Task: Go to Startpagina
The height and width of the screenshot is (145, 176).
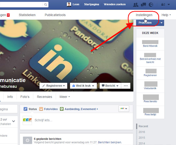Action: tap(91, 4)
